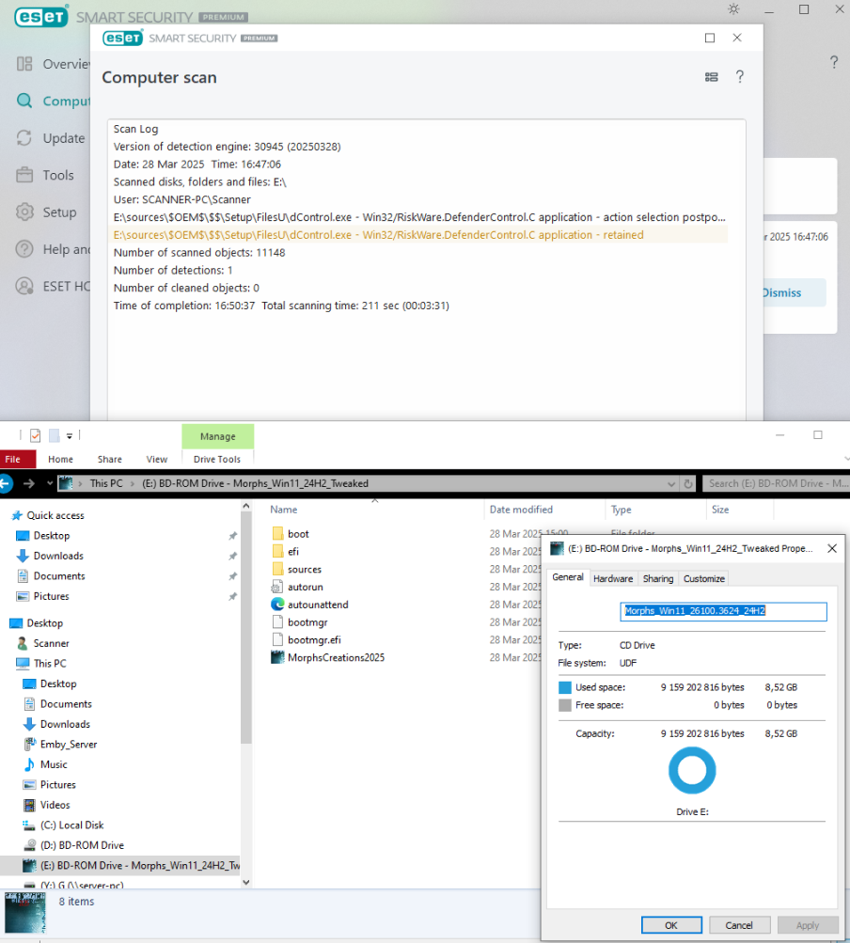Switch to the Share ribbon tab
850x943 pixels.
point(109,459)
